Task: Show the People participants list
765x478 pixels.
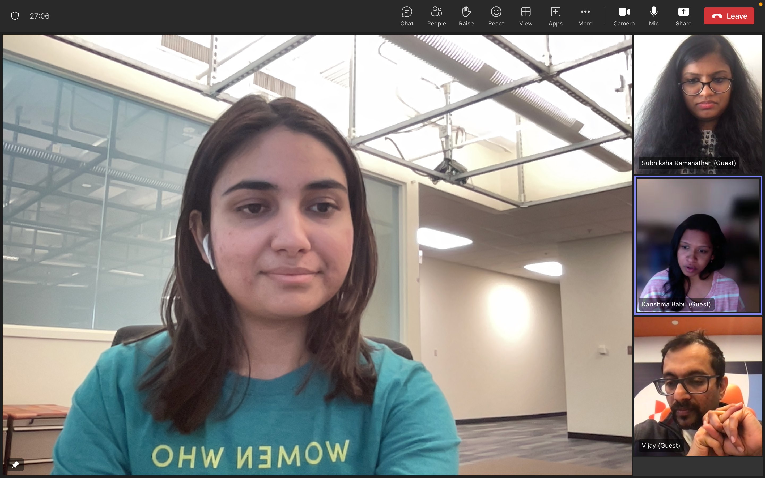Action: point(436,16)
